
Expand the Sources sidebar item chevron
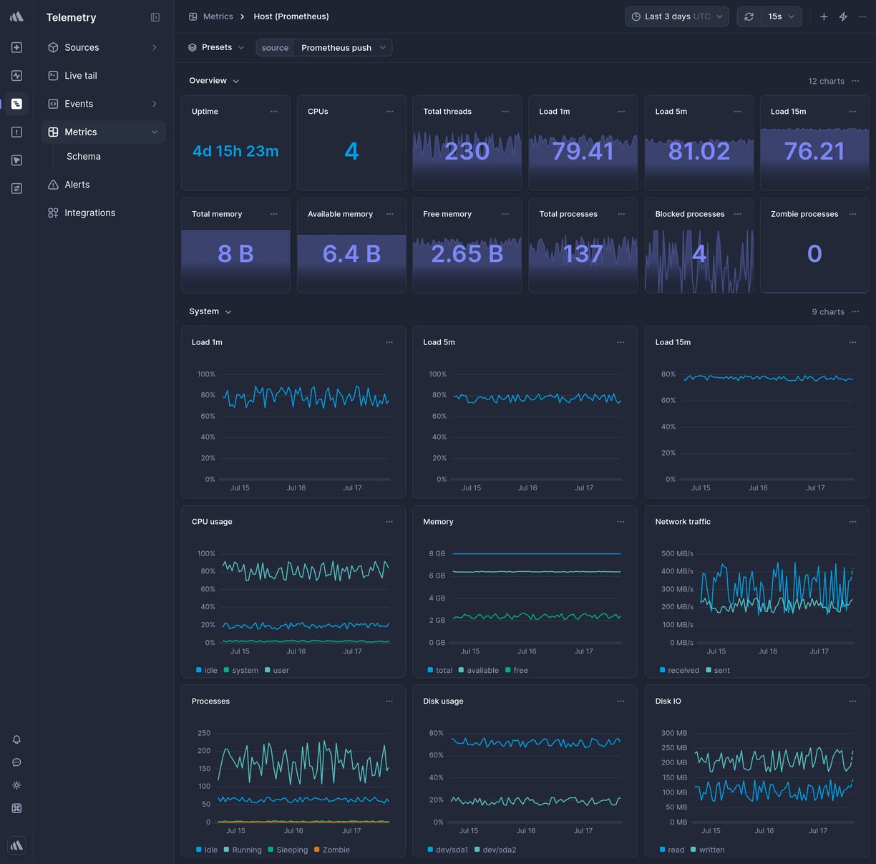tap(154, 47)
